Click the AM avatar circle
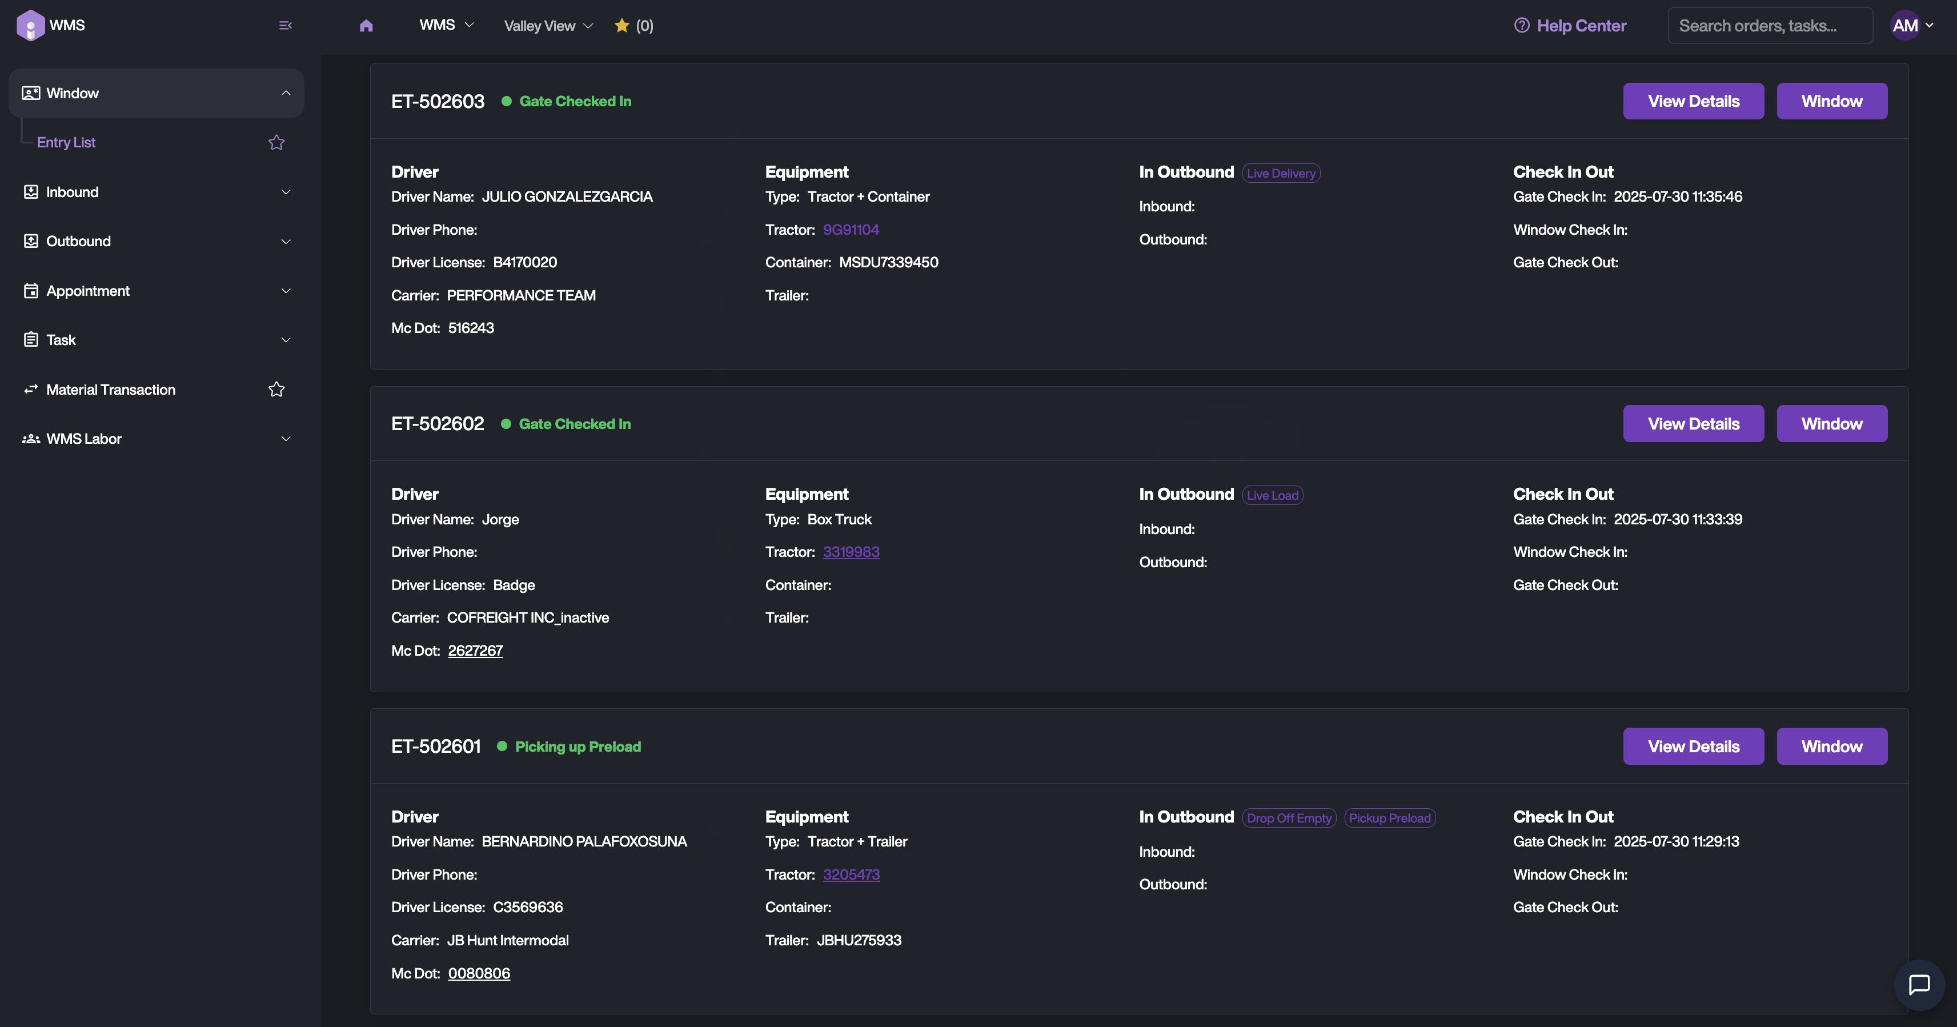This screenshot has width=1957, height=1027. (1906, 25)
